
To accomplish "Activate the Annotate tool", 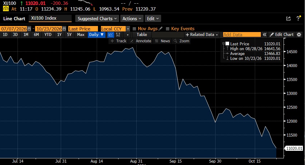I will point(141,41).
